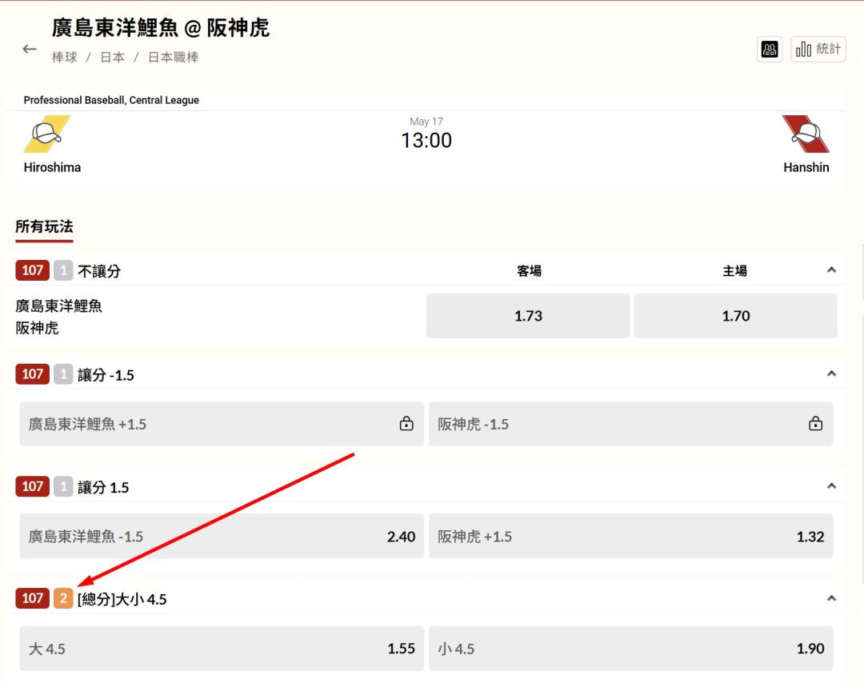Bet on 大 4.5 at 1.55
This screenshot has width=864, height=683.
[x=222, y=649]
